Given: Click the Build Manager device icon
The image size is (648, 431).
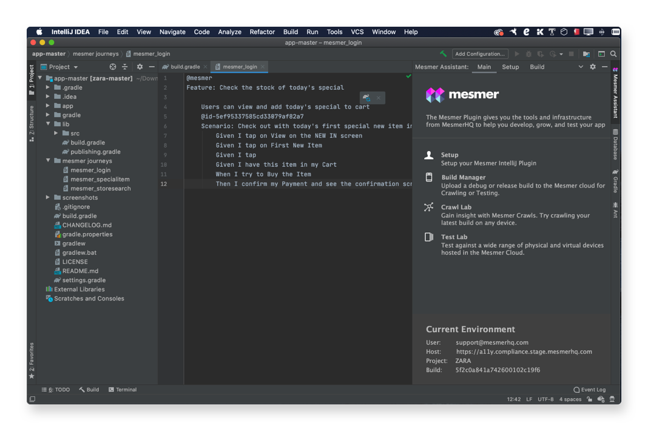Looking at the screenshot, I should pyautogui.click(x=429, y=177).
